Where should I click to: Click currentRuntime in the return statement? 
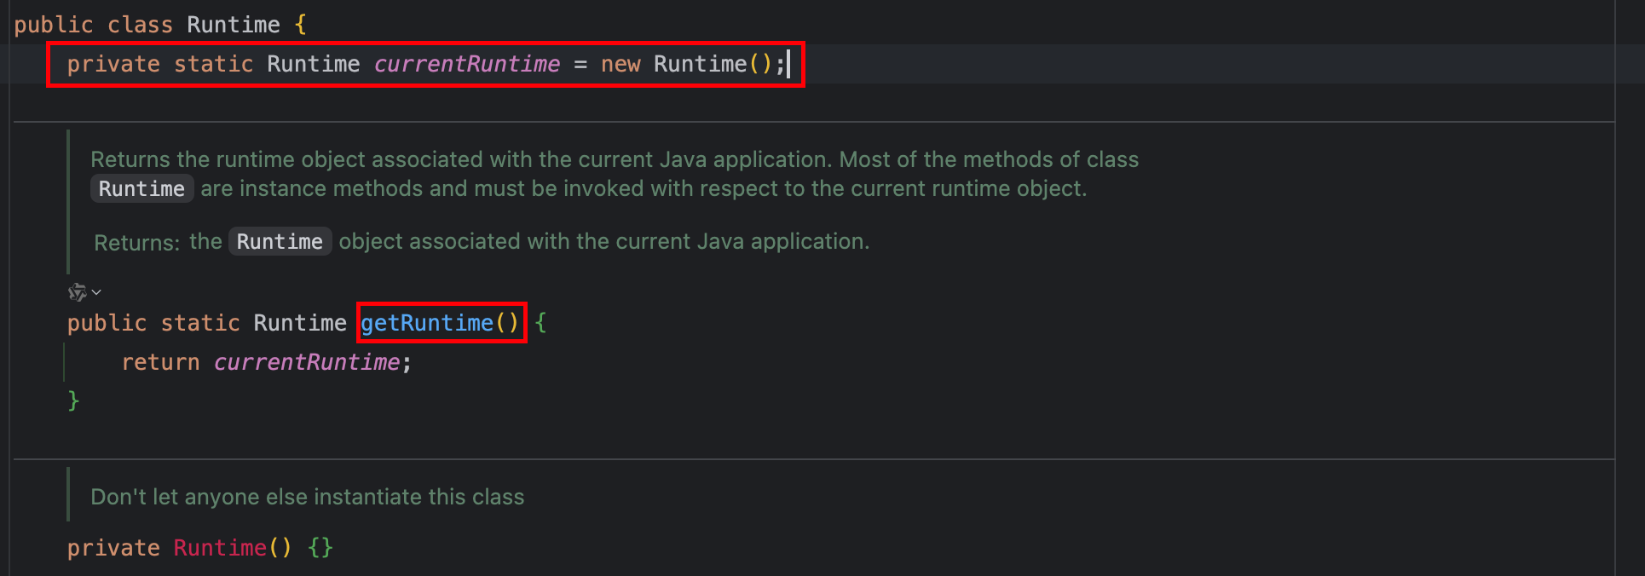point(306,362)
